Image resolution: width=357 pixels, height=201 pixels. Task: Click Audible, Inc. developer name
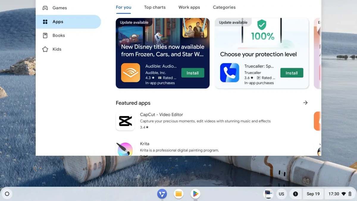coord(156,73)
